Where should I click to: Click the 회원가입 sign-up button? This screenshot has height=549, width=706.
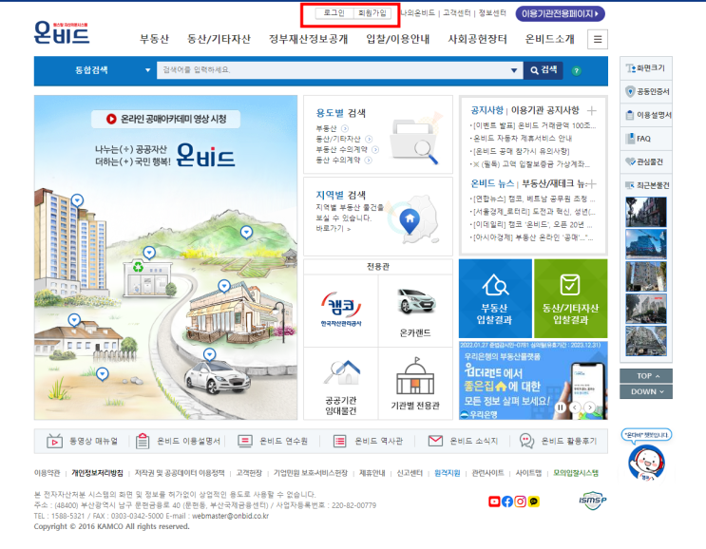pyautogui.click(x=372, y=13)
